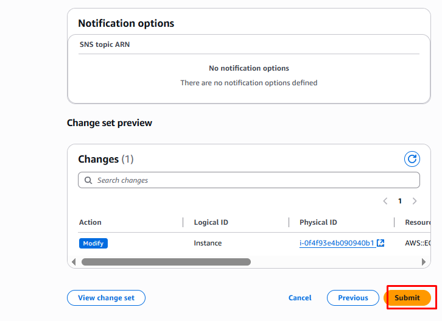Refresh the Changes list
Image resolution: width=442 pixels, height=321 pixels.
pyautogui.click(x=412, y=159)
